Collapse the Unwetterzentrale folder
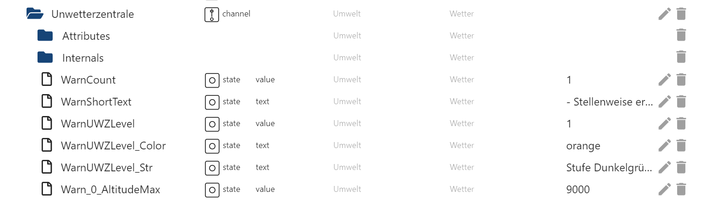 (x=35, y=14)
